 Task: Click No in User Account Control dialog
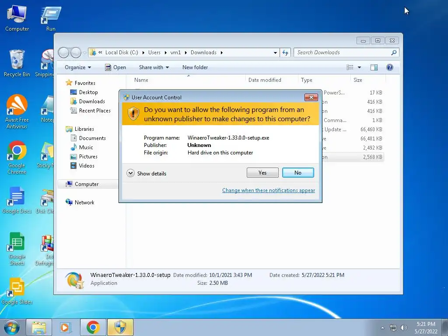297,172
